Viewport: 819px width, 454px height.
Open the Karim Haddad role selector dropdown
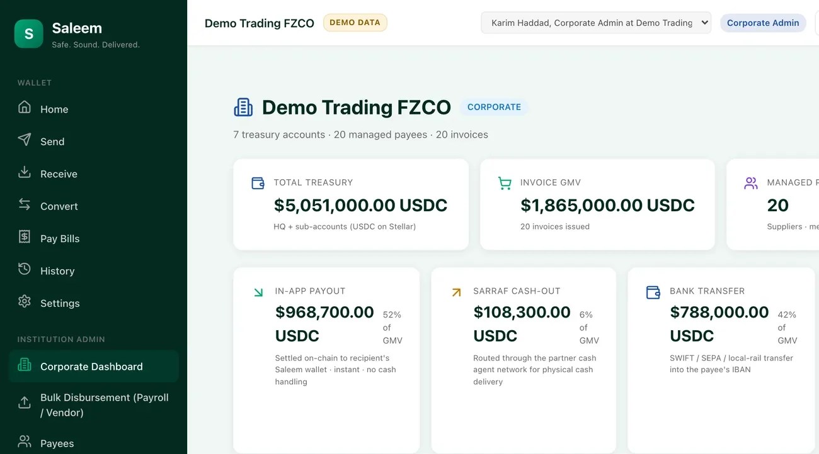(596, 23)
